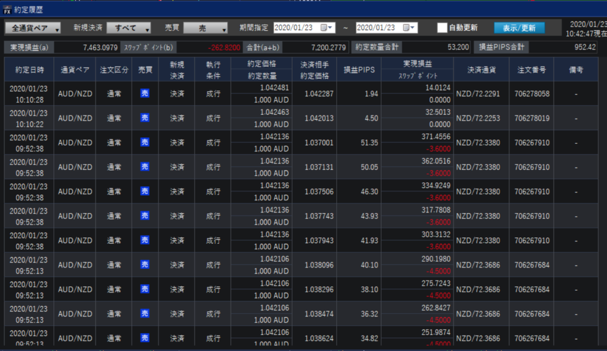The height and width of the screenshot is (351, 607).
Task: Enable the 自動更新 auto-refresh checkbox
Action: point(442,28)
